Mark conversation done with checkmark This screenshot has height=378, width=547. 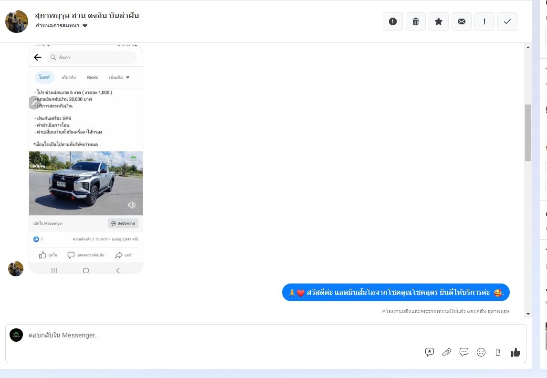click(507, 21)
